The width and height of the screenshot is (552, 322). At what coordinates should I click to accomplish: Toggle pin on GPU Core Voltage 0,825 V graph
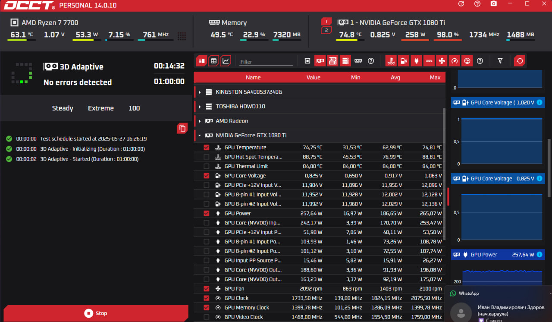539,179
